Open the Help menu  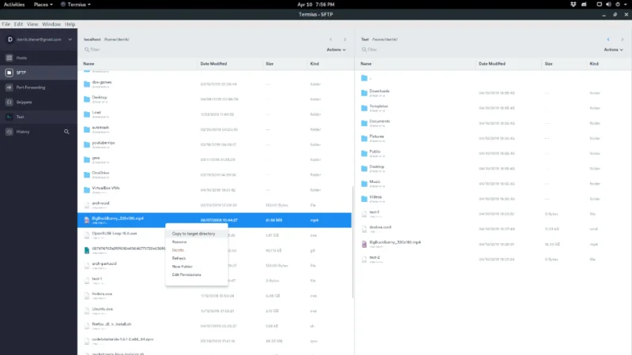click(70, 24)
